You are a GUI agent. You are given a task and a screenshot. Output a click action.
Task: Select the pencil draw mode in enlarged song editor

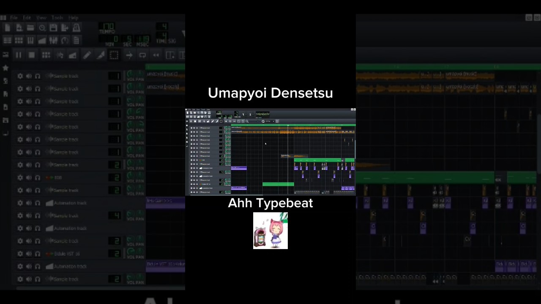87,55
